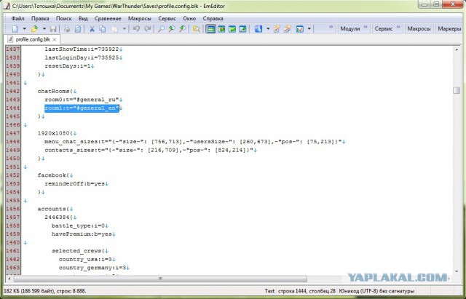Click the blue configuration icon
466x299 pixels.
coord(258,29)
